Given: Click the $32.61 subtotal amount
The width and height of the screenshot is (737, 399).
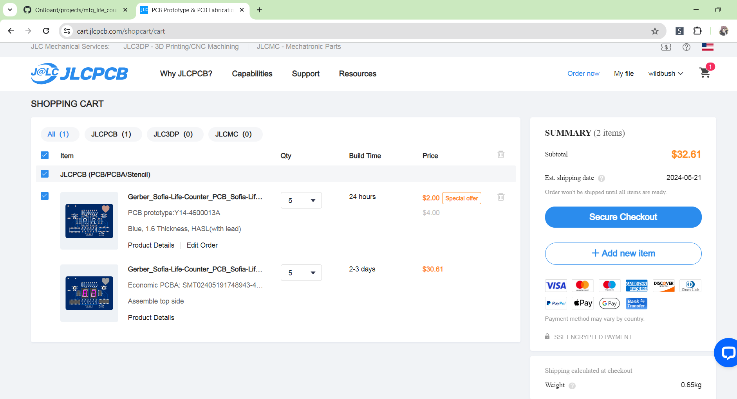Looking at the screenshot, I should 686,155.
